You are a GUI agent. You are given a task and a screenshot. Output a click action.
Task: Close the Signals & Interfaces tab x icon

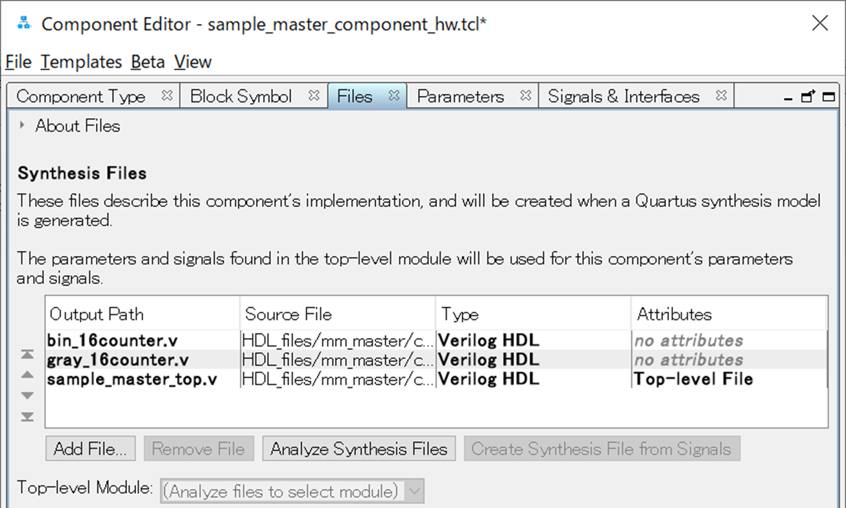(x=721, y=95)
